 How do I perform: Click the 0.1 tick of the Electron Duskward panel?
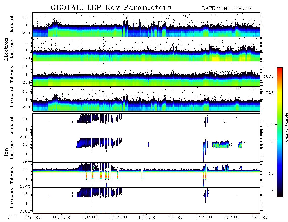click(27, 58)
